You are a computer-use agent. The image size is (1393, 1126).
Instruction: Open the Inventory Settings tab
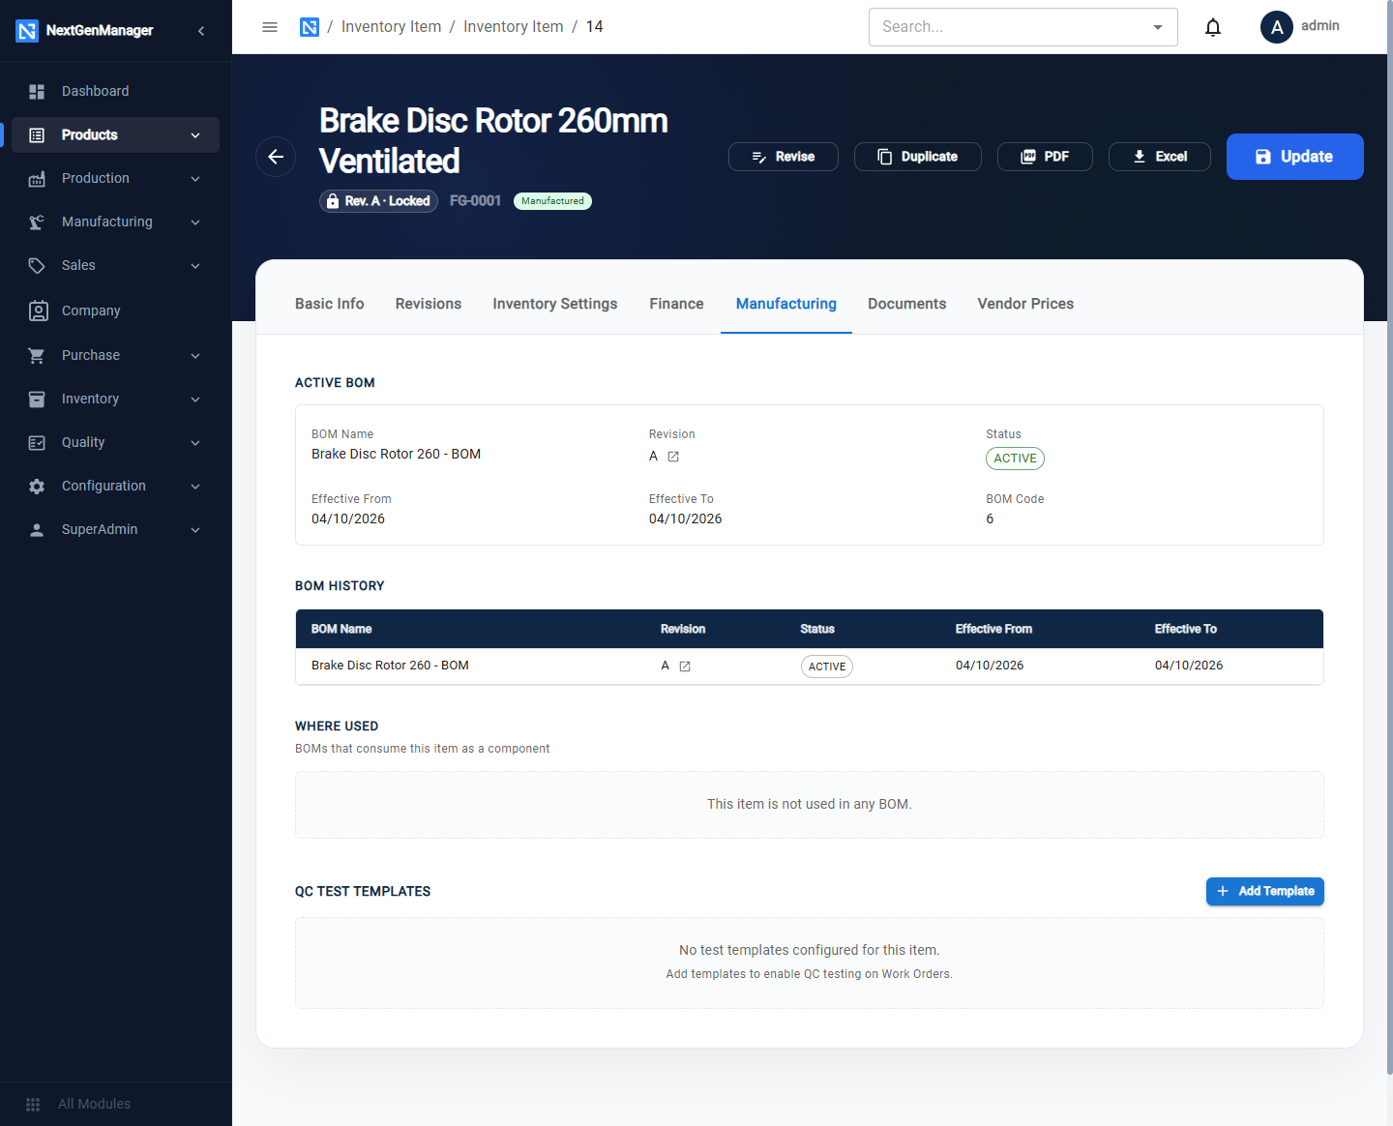tap(555, 304)
